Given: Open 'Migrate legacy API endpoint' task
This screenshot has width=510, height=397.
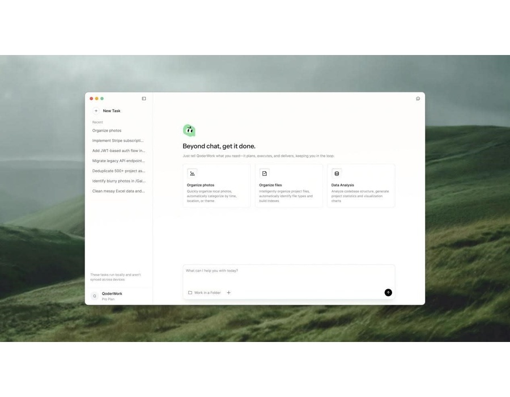Looking at the screenshot, I should (118, 161).
